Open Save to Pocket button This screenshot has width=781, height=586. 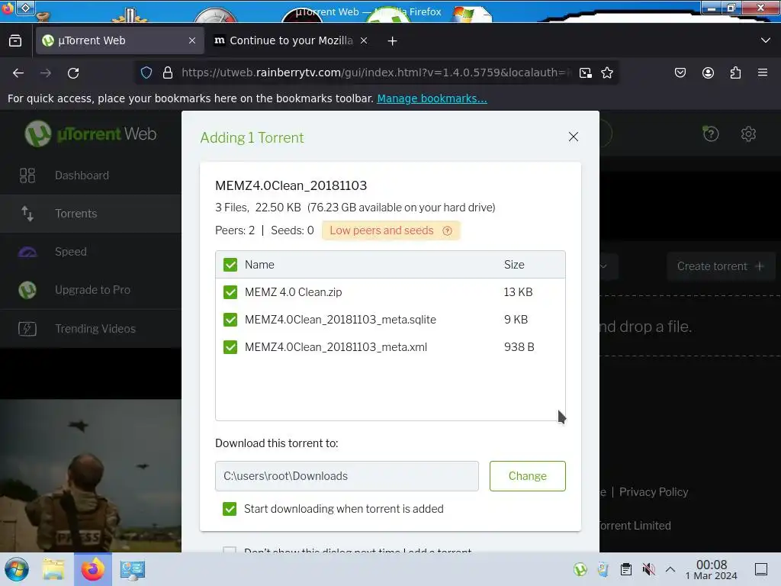[x=680, y=72]
